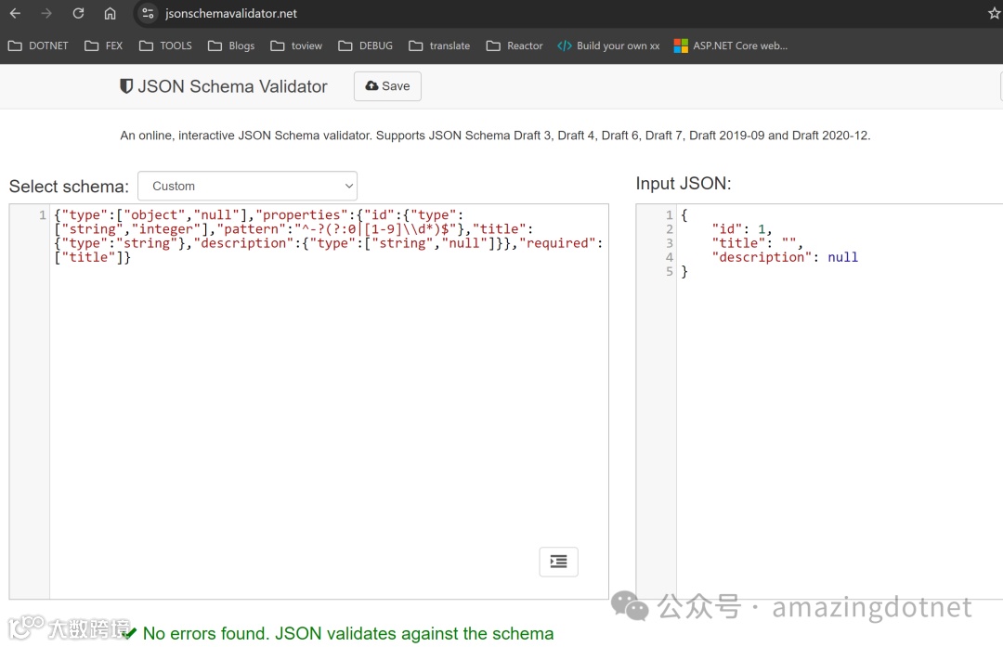Expand the Select schema Custom dropdown
The width and height of the screenshot is (1003, 647).
coord(247,186)
